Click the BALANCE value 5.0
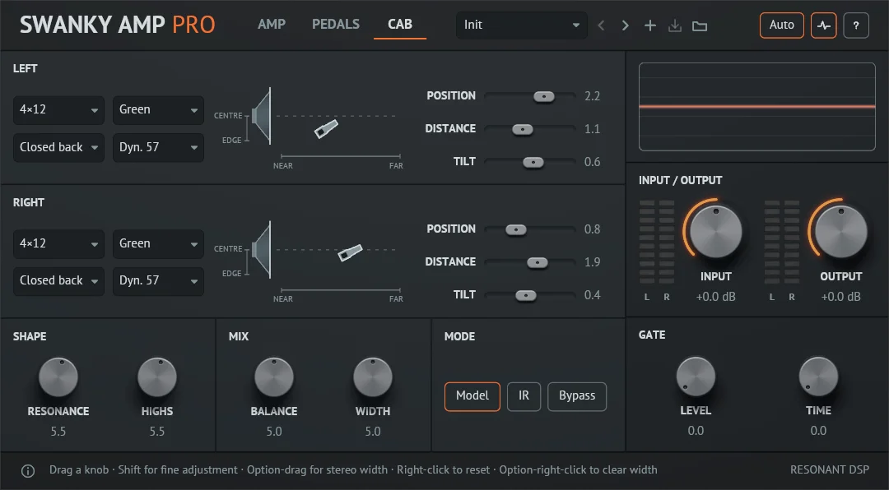 click(x=274, y=432)
